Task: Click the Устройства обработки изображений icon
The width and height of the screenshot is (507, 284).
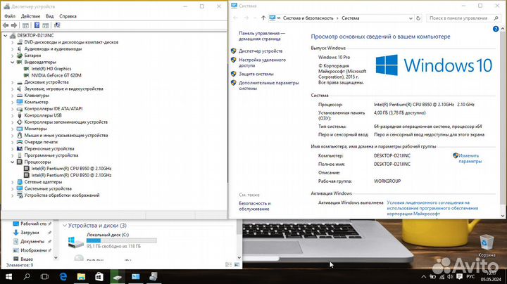Action: 20,195
